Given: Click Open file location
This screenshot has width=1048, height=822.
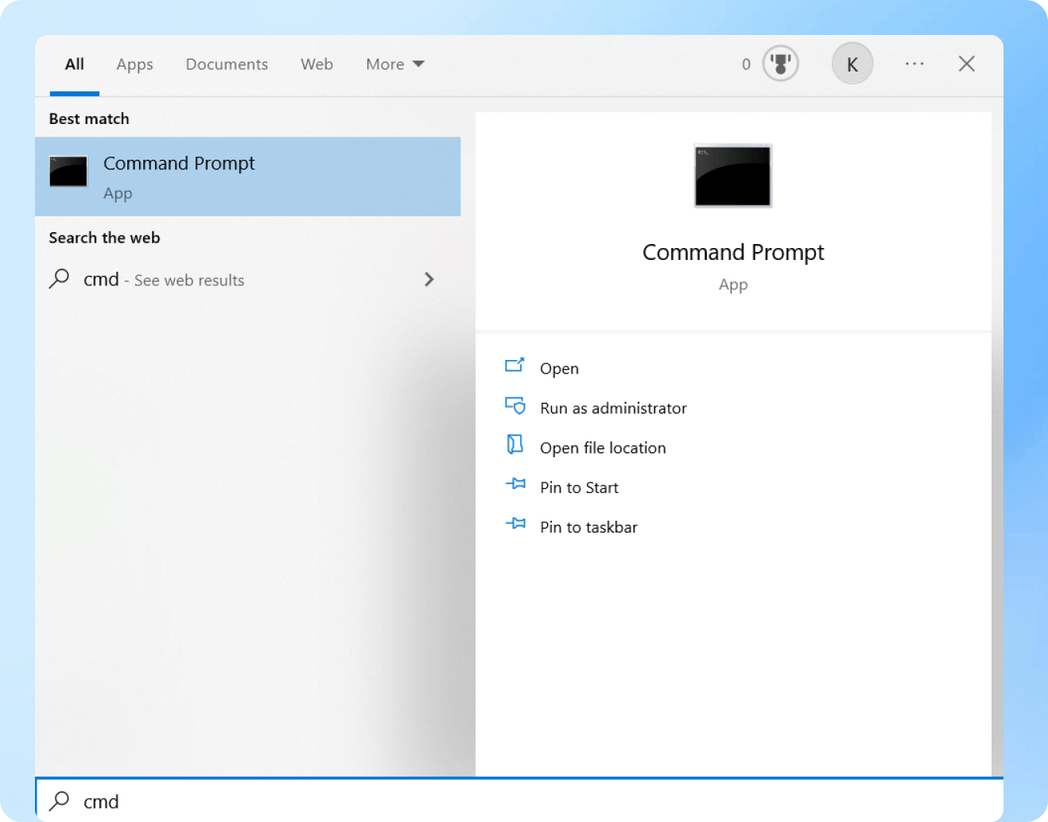Looking at the screenshot, I should coord(603,448).
